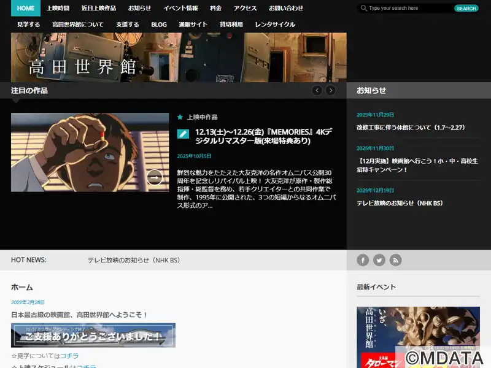
Task: Open the レンタサイクル menu item
Action: tap(275, 25)
